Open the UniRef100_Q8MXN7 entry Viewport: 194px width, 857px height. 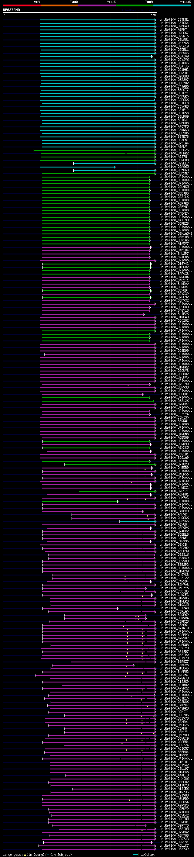click(x=174, y=173)
